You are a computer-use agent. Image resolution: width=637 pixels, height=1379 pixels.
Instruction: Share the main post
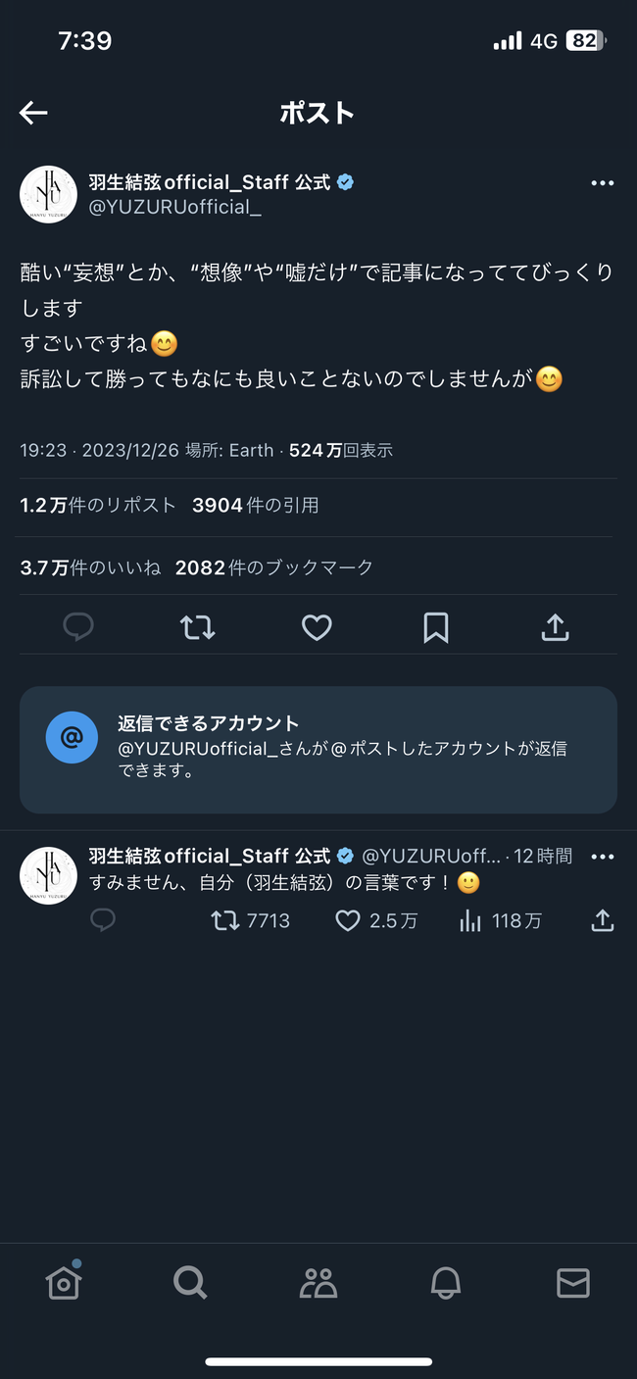tap(555, 626)
